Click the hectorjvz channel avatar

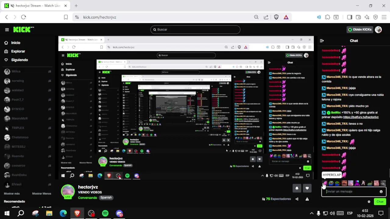click(68, 192)
